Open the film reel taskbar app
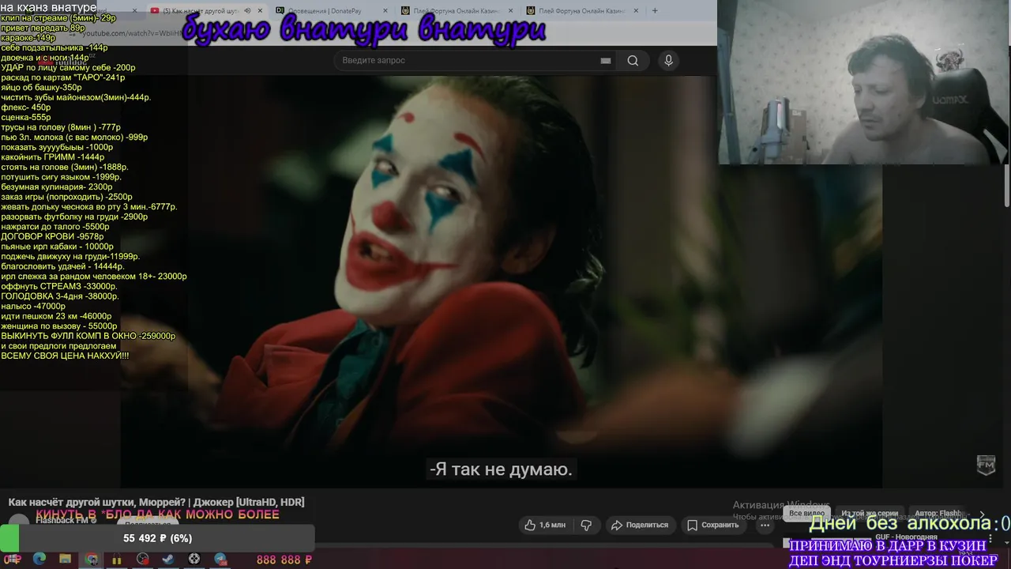The width and height of the screenshot is (1011, 569). [x=194, y=559]
